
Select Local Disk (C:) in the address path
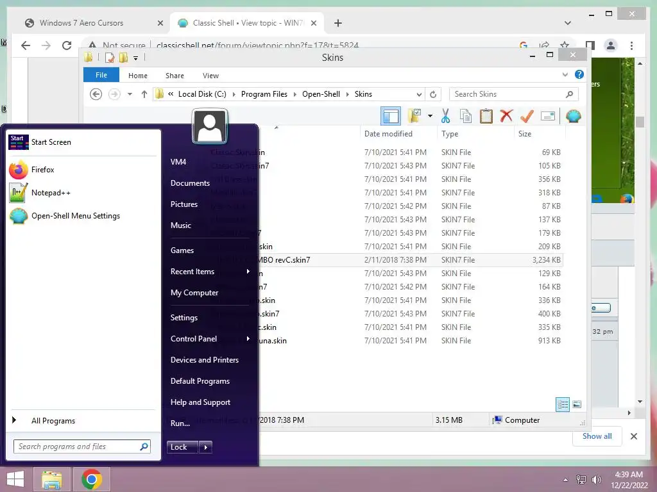(202, 94)
